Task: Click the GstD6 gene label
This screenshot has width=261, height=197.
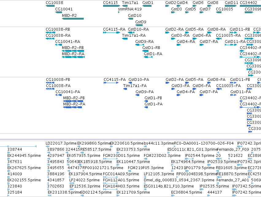Action: (198, 3)
